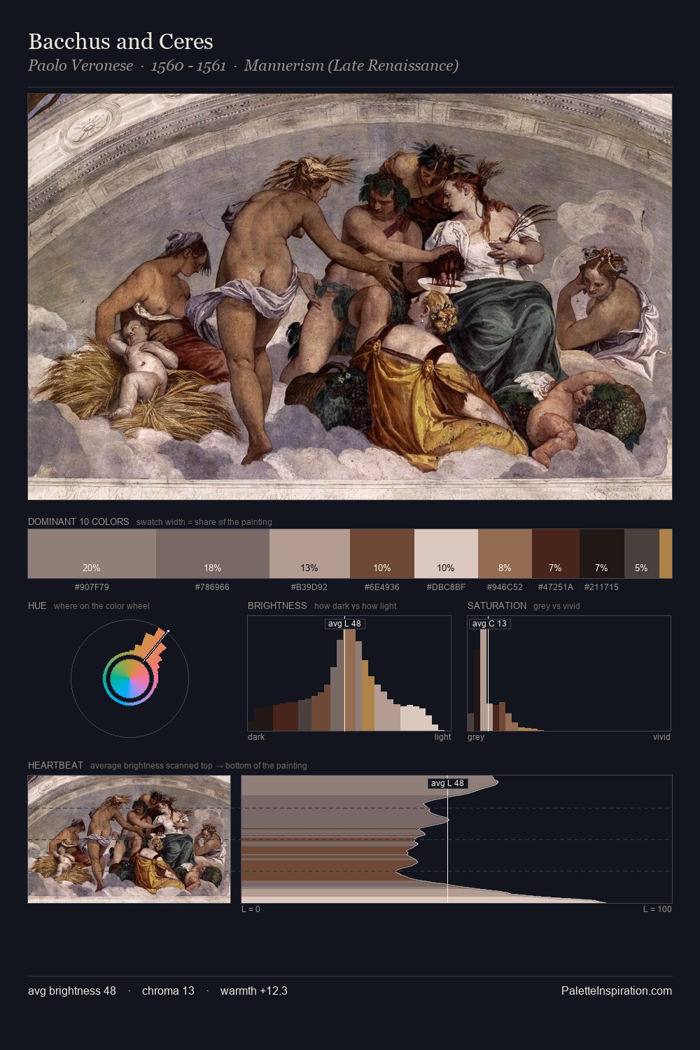This screenshot has width=700, height=1050.
Task: Pick the 18% swatch #786966
Action: click(x=213, y=554)
